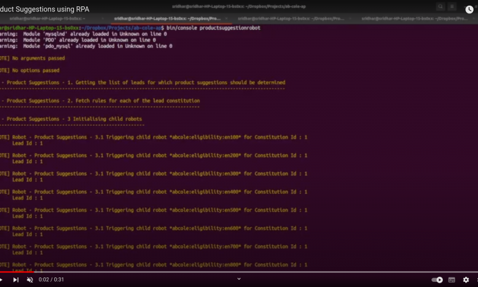Viewport: 478px width, 287px height.
Task: Click the bin/console productsuggestionrobot command line
Action: pyautogui.click(x=222, y=28)
